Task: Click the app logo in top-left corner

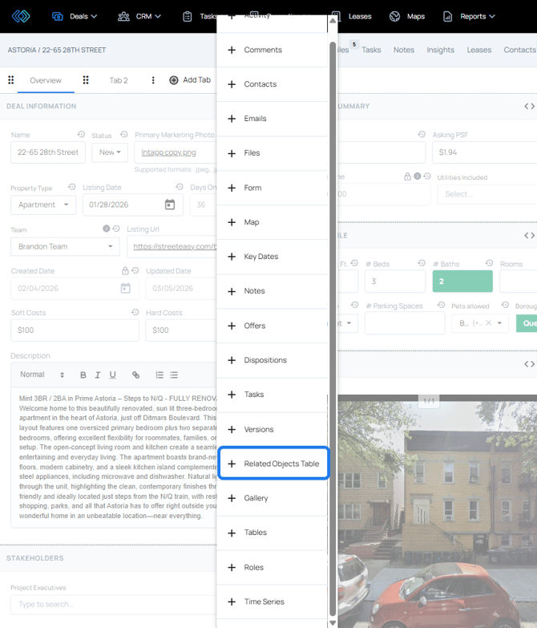Action: (21, 16)
